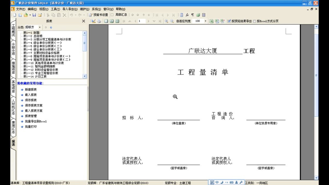Open the 编辑(E) menu
The image size is (329, 185).
click(32, 9)
